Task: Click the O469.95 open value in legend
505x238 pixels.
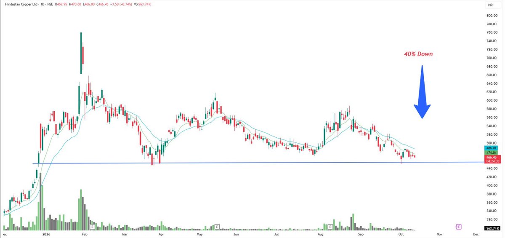Action: [x=60, y=5]
